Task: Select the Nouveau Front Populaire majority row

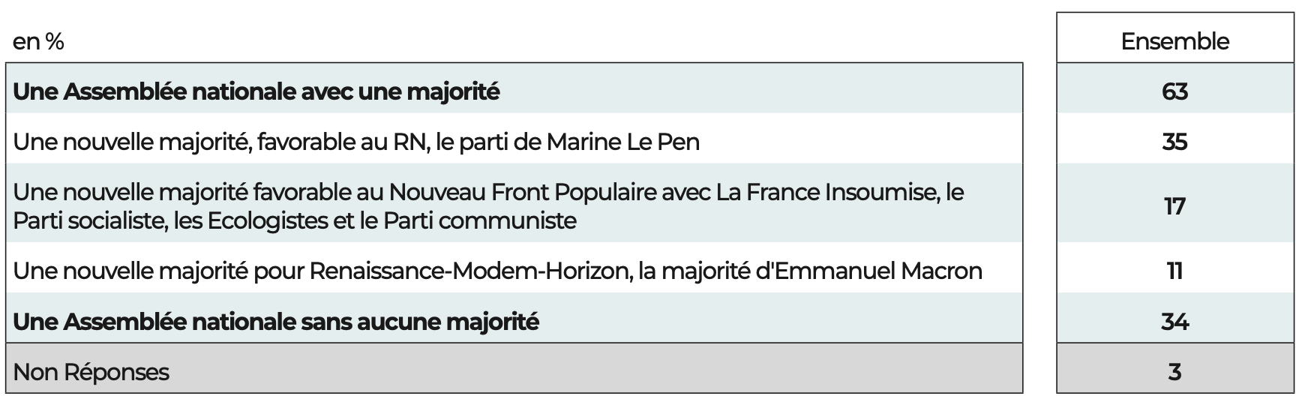Action: (487, 206)
